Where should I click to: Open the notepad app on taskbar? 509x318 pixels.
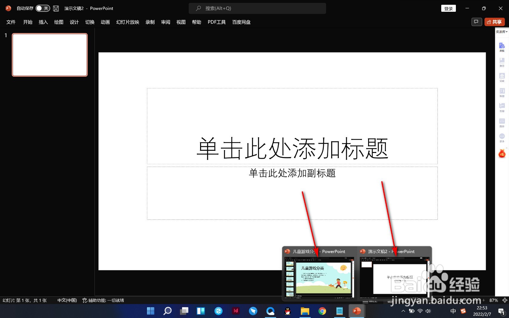(339, 311)
